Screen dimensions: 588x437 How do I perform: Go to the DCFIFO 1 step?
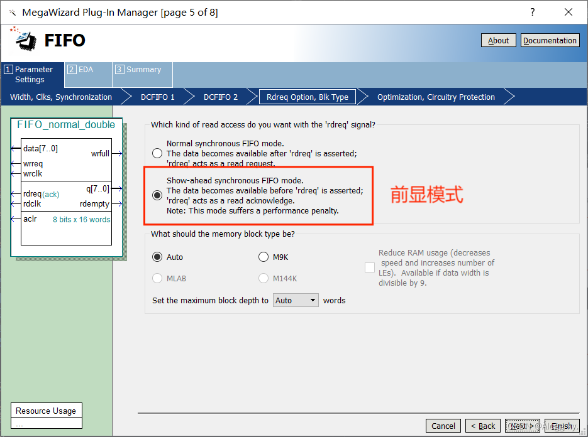158,97
